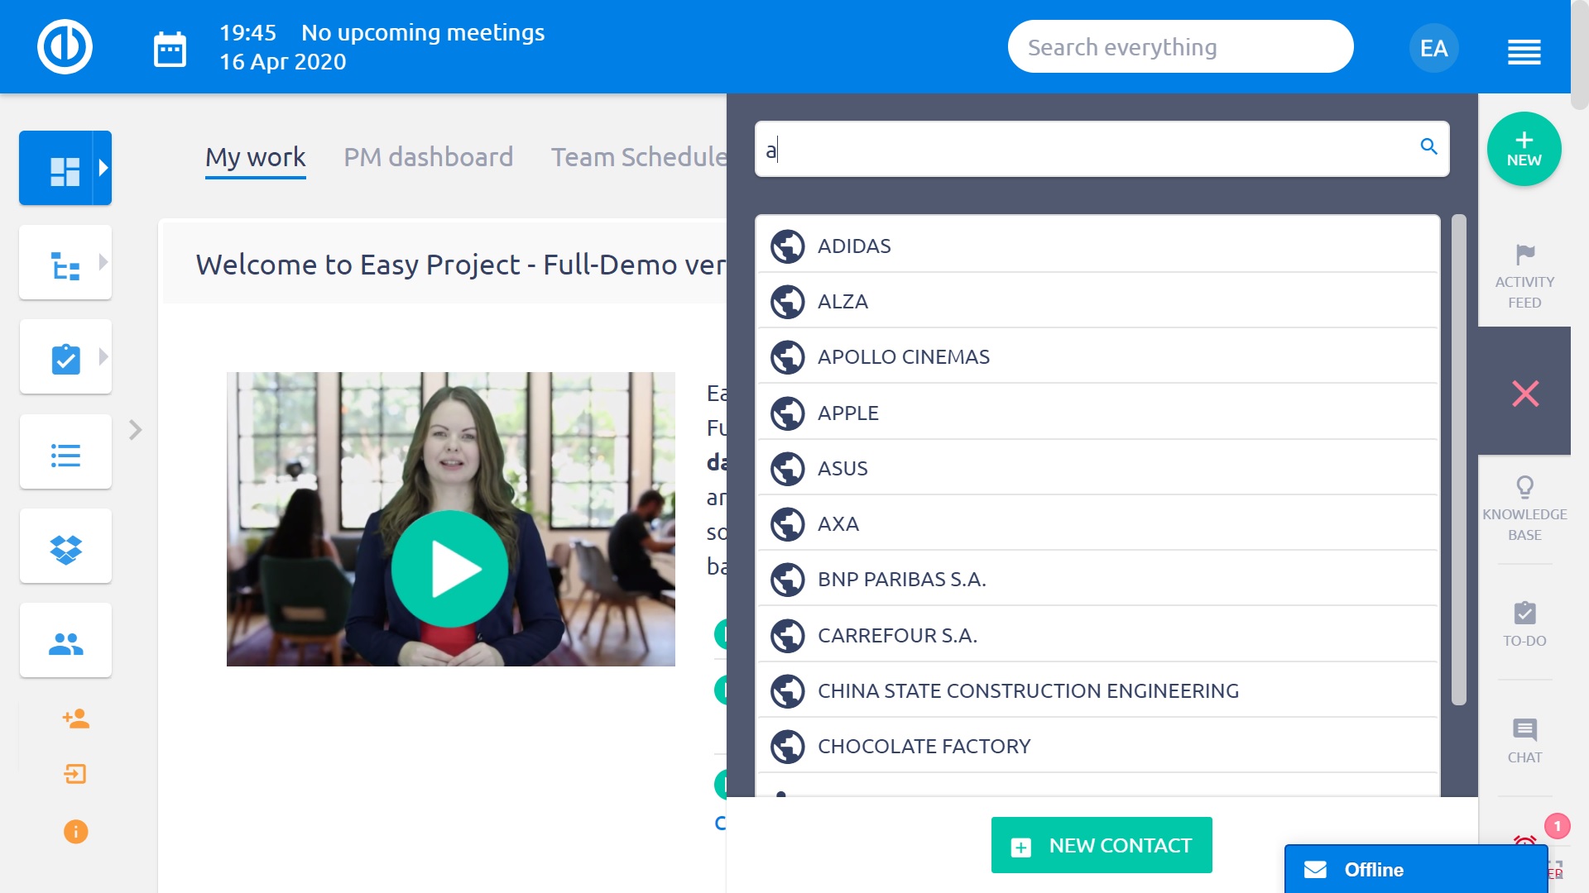The width and height of the screenshot is (1589, 893).
Task: Select the ALZA contact
Action: coord(1097,301)
